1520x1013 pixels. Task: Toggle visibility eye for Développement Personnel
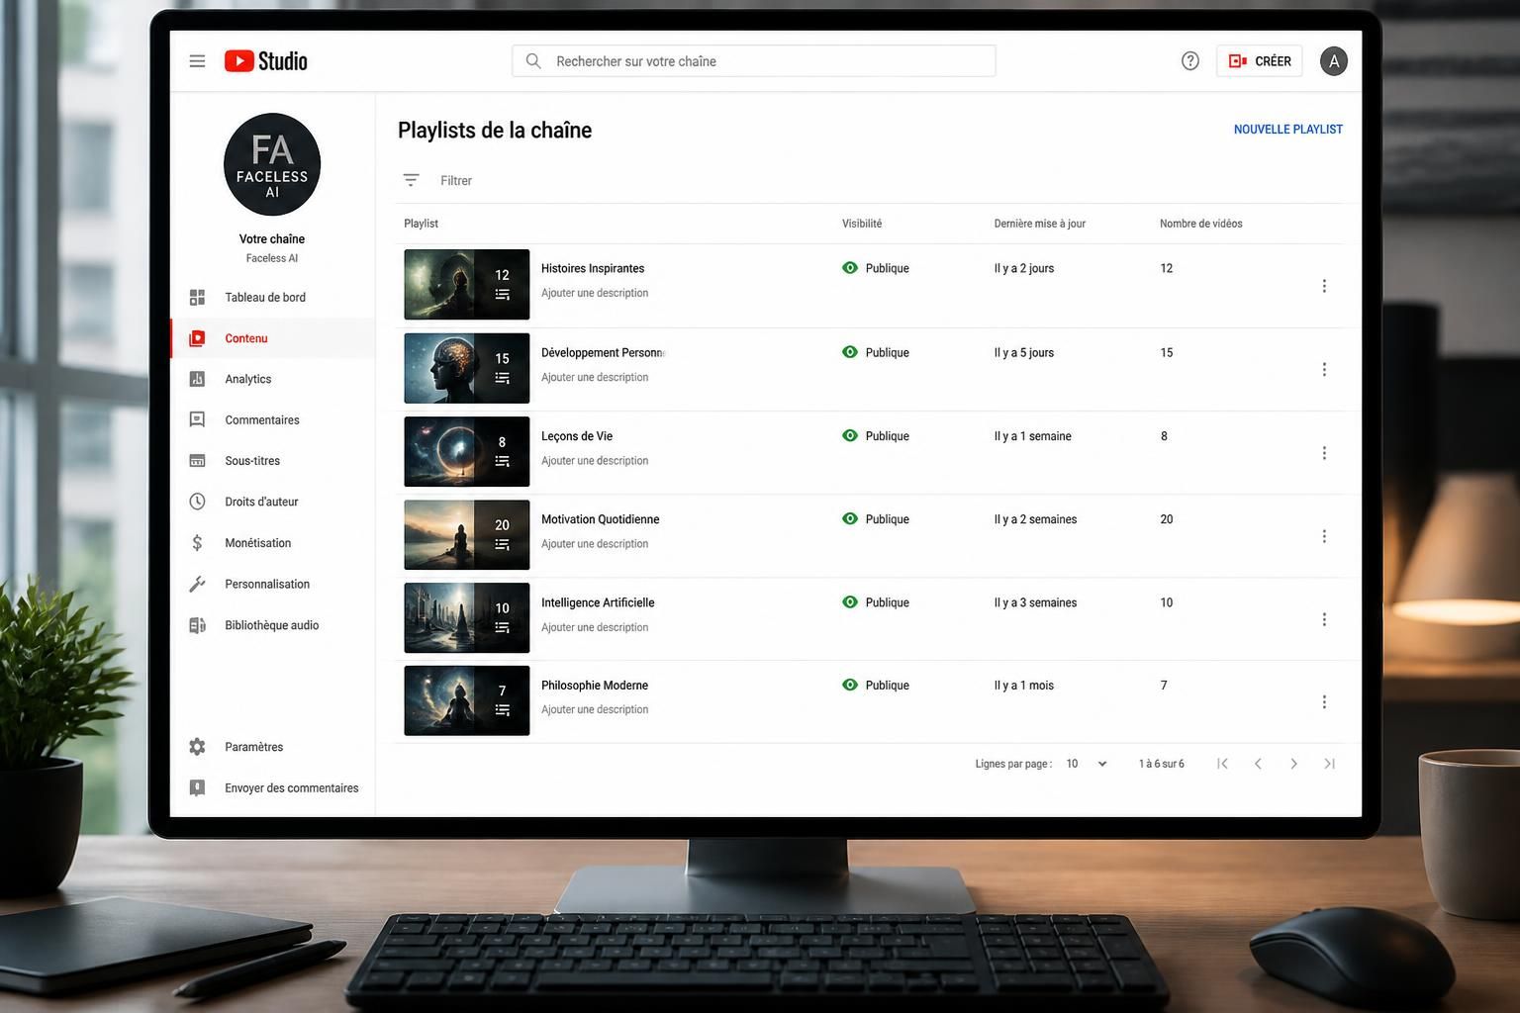(x=850, y=352)
